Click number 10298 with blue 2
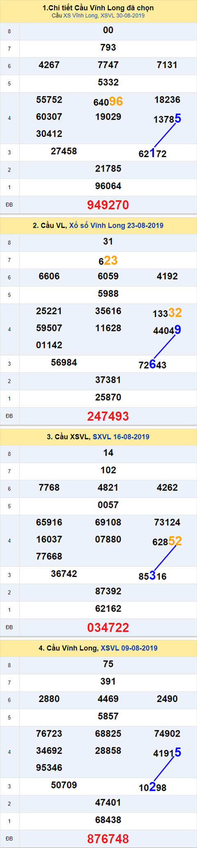197x848 pixels. (x=153, y=788)
